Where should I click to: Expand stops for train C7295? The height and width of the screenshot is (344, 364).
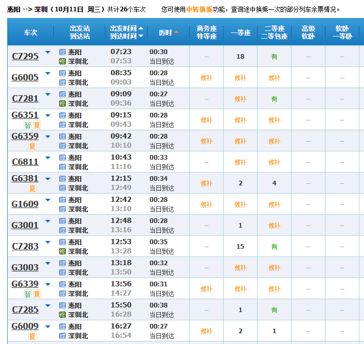(x=48, y=53)
